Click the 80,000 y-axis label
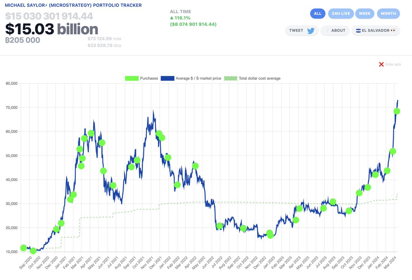The image size is (412, 280). click(12, 83)
